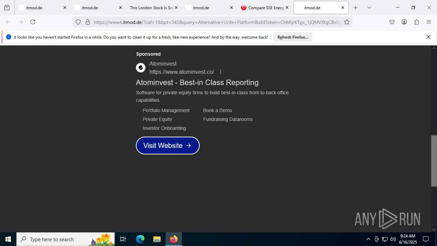Switch to This London Stock tab

(x=154, y=8)
